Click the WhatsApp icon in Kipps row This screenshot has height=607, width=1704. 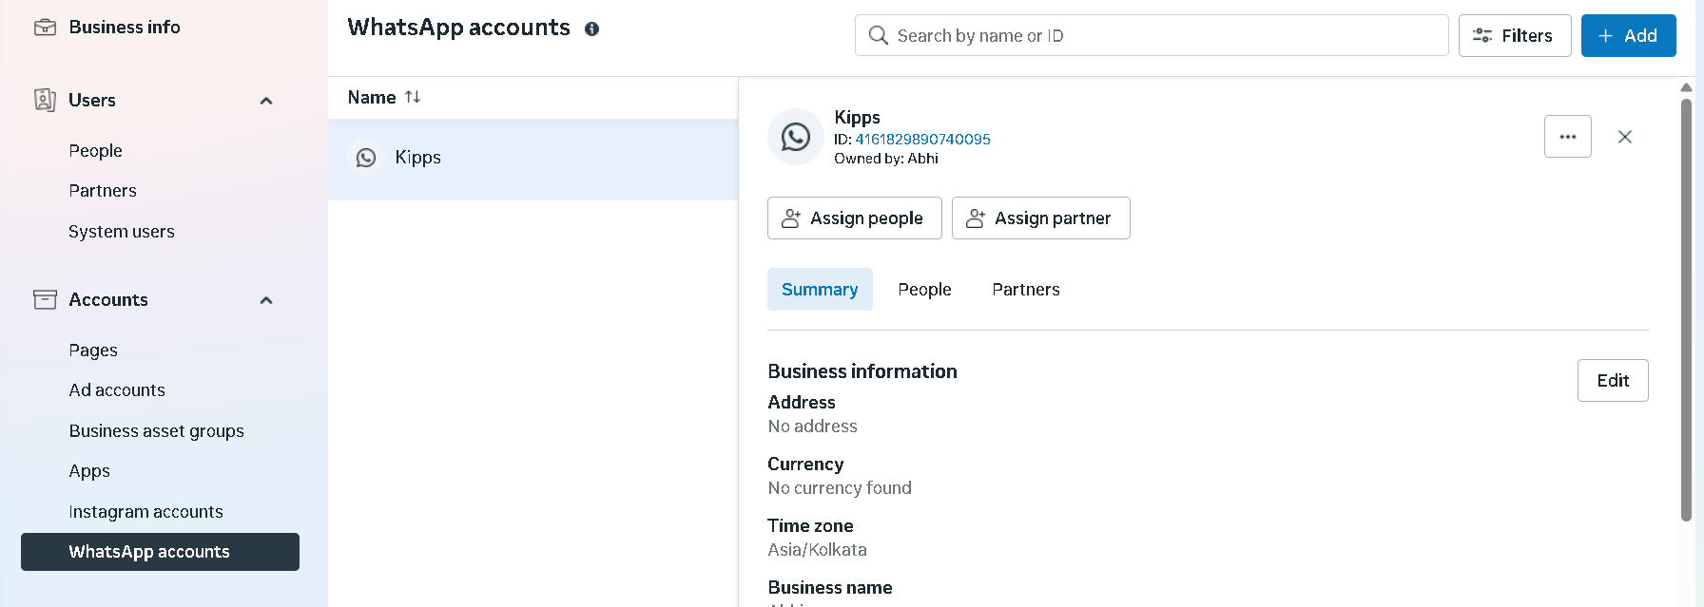pyautogui.click(x=366, y=158)
